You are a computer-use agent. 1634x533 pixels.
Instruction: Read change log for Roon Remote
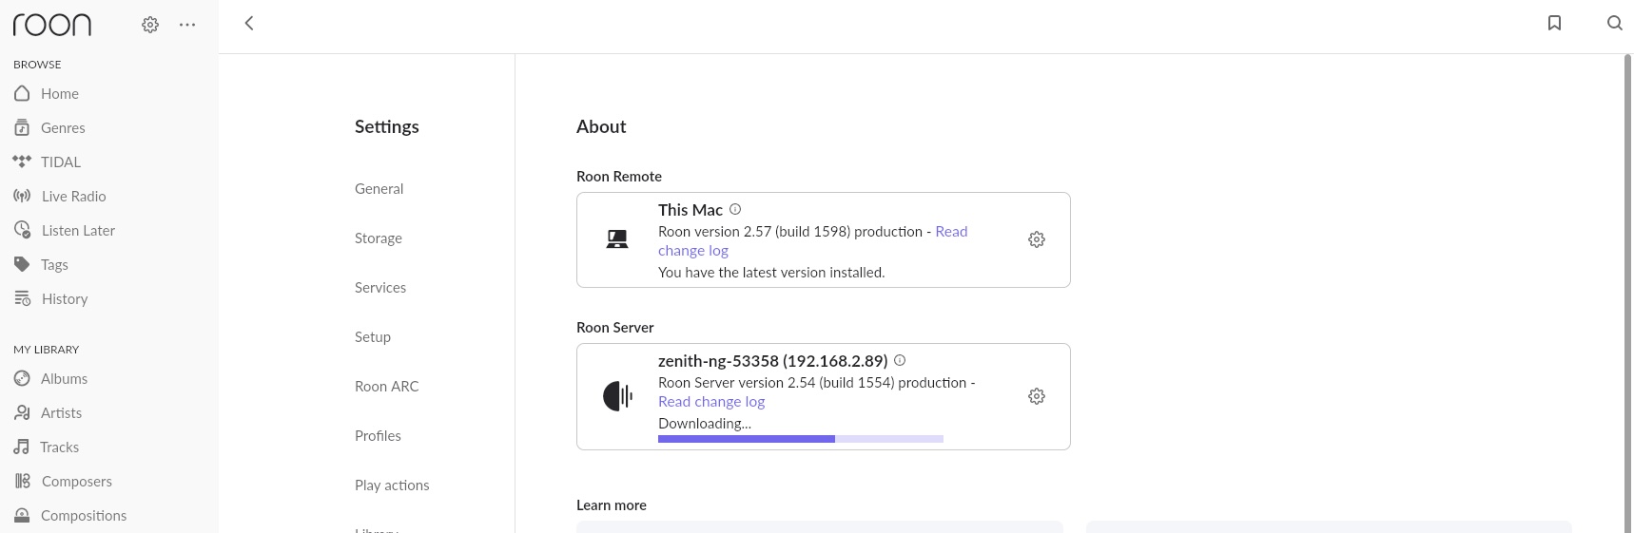click(951, 232)
